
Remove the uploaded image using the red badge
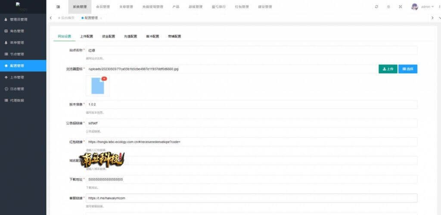point(104,79)
